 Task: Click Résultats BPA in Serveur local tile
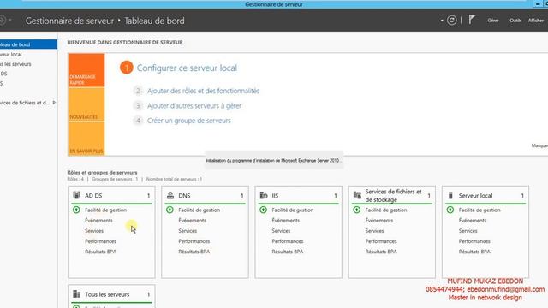click(x=474, y=252)
